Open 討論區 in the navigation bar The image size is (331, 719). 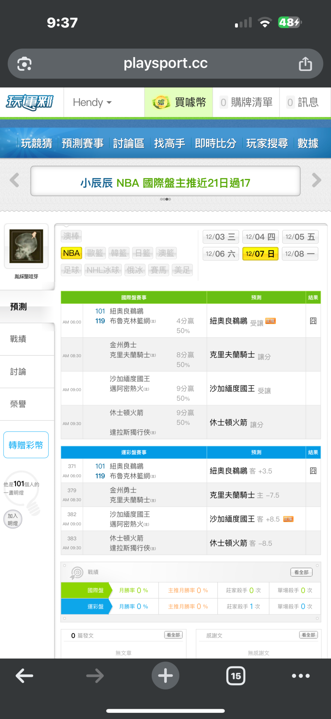click(128, 143)
